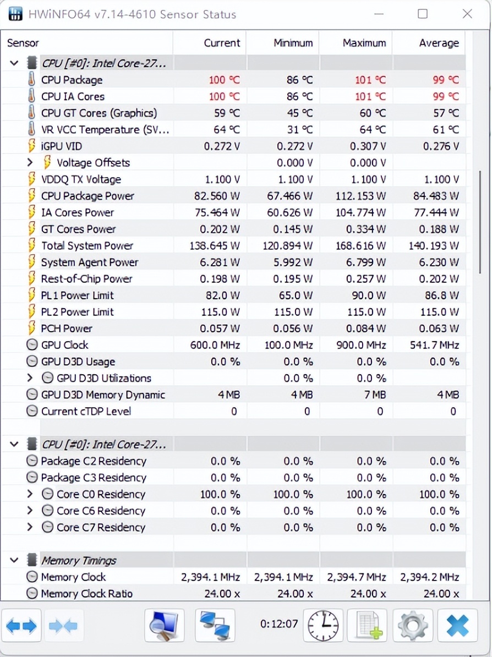Image resolution: width=492 pixels, height=657 pixels.
Task: Click the Maximum column header
Action: point(364,43)
